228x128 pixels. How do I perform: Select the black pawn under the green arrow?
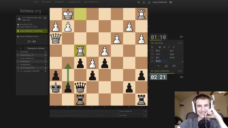coord(68,87)
